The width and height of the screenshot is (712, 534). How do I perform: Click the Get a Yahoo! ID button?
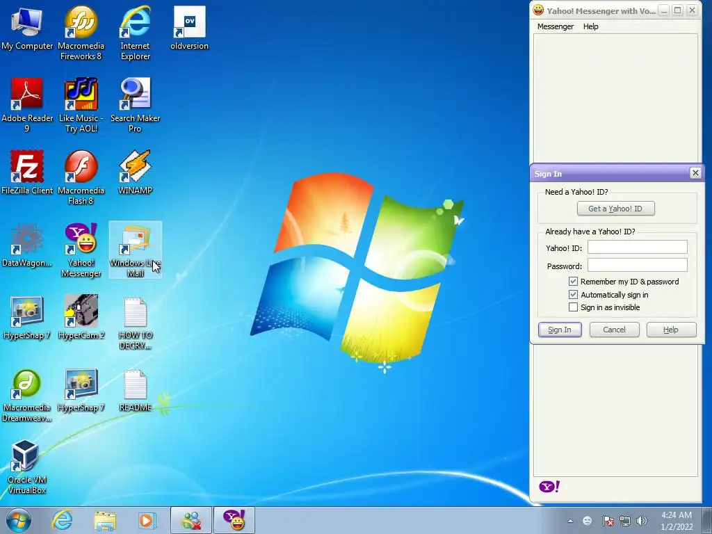coord(615,209)
